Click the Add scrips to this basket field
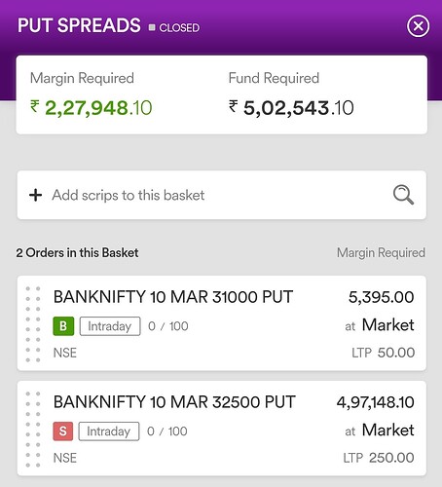Viewport: 442px width, 487px height. [x=222, y=195]
